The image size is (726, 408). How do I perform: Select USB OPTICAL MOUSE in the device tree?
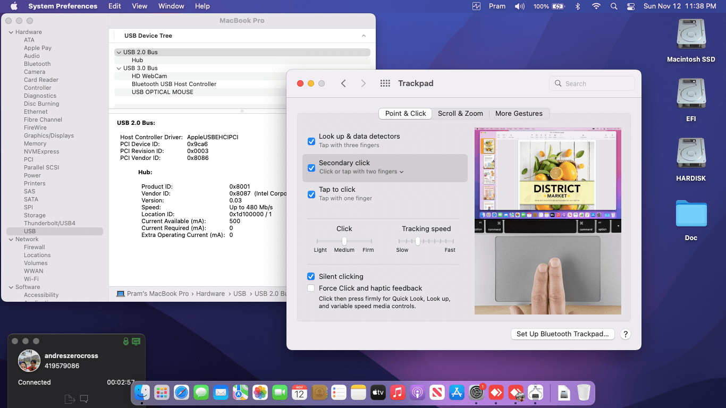(x=163, y=92)
